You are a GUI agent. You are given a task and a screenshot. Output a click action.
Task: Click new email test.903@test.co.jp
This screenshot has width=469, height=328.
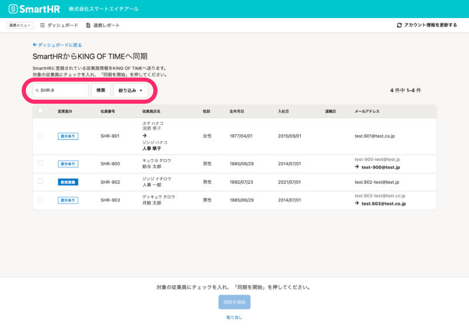[384, 204]
